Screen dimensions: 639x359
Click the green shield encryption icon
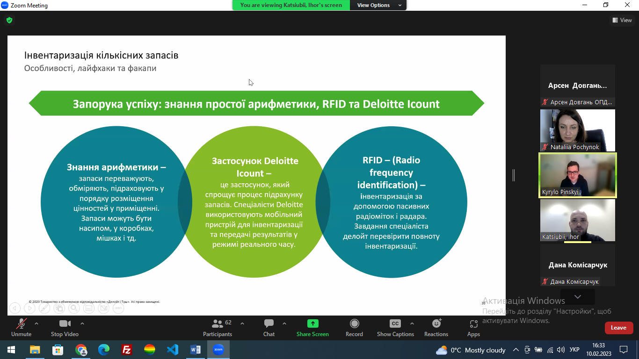[9, 20]
